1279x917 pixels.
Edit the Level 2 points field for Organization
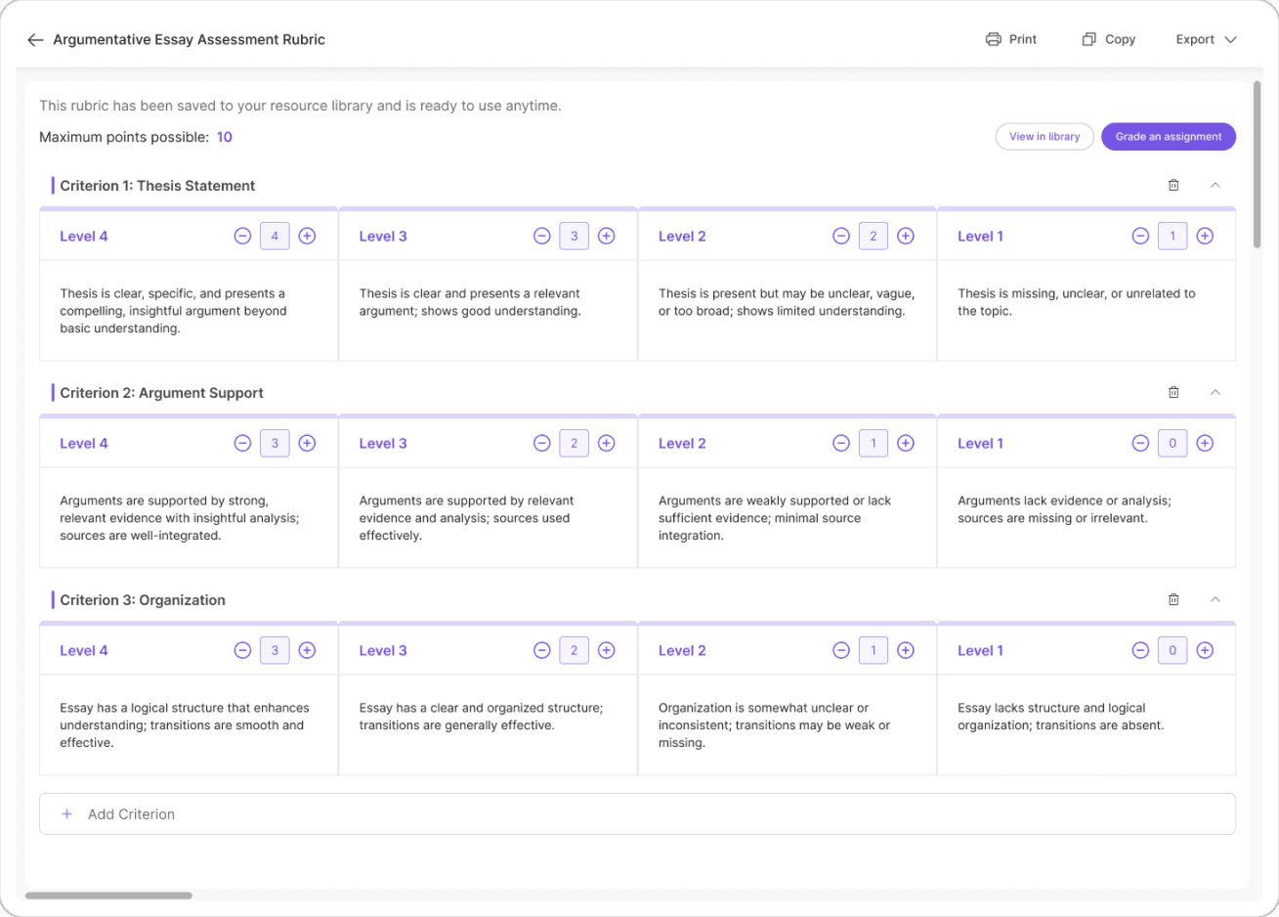[x=874, y=650]
